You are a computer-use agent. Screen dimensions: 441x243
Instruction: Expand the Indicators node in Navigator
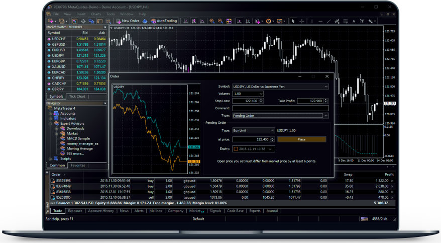coord(50,119)
